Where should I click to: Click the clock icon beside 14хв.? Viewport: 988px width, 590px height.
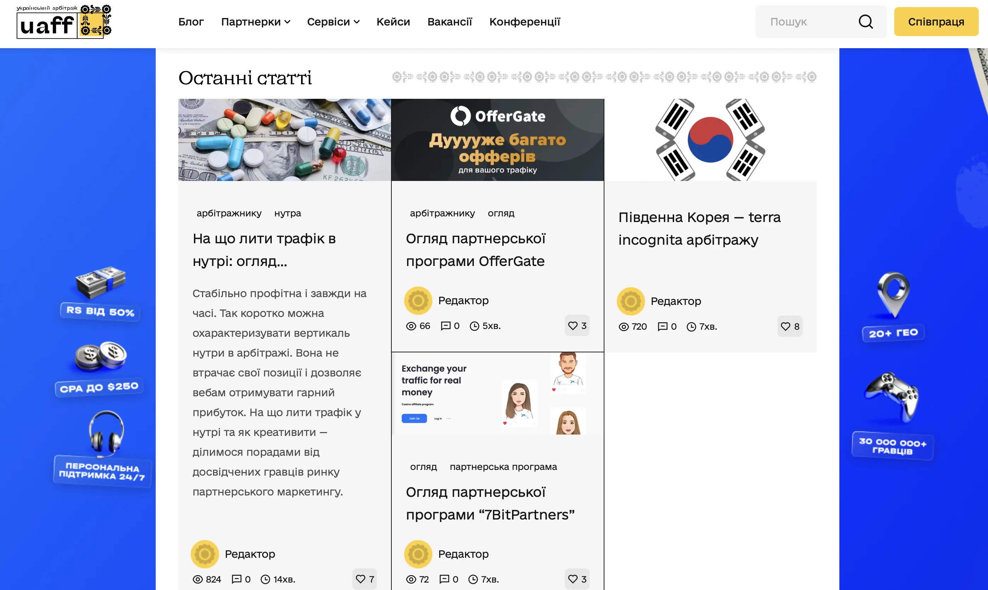pyautogui.click(x=265, y=579)
